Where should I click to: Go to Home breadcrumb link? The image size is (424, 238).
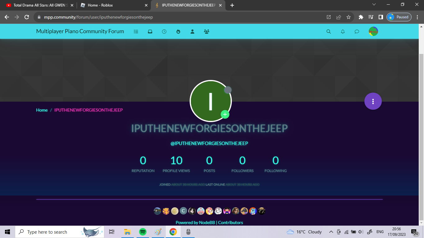pyautogui.click(x=42, y=110)
